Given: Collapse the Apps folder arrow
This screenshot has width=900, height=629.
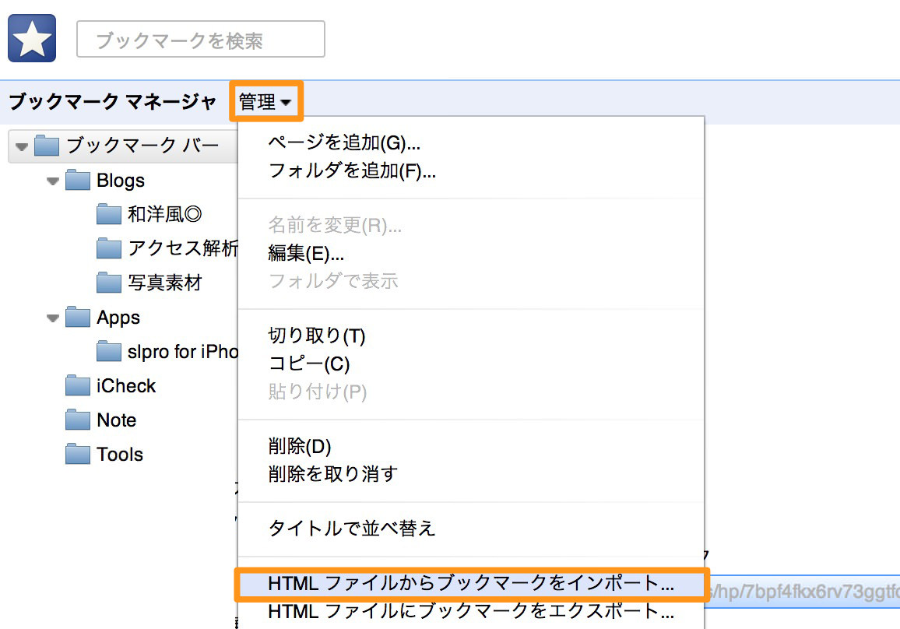Looking at the screenshot, I should pyautogui.click(x=53, y=318).
